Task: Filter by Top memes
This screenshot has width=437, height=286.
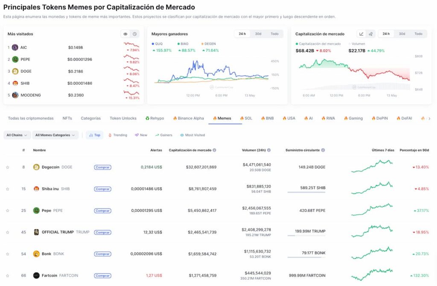Action: pos(94,135)
